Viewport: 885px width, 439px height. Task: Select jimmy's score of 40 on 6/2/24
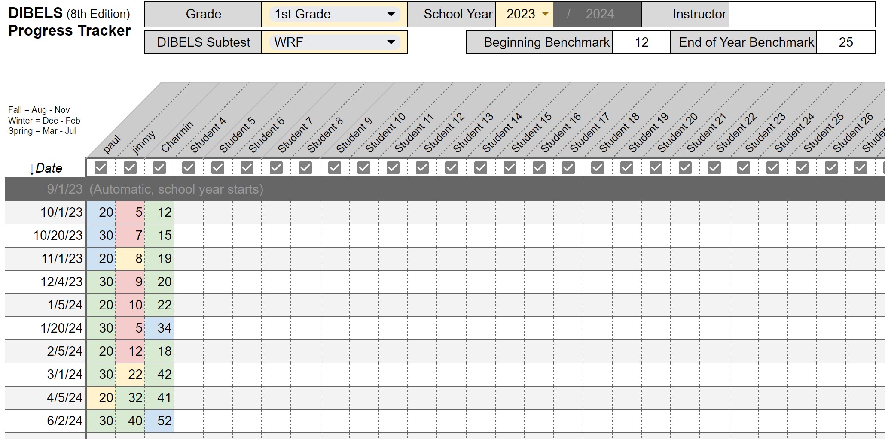tap(130, 421)
